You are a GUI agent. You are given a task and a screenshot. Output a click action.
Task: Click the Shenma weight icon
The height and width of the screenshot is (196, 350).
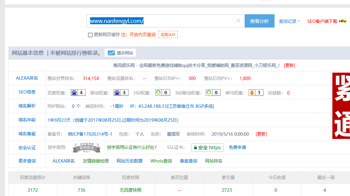coord(252,93)
